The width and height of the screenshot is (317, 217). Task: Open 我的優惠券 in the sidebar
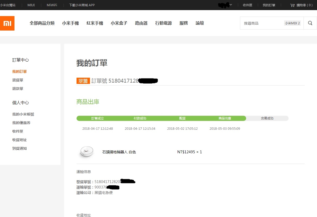tap(21, 123)
